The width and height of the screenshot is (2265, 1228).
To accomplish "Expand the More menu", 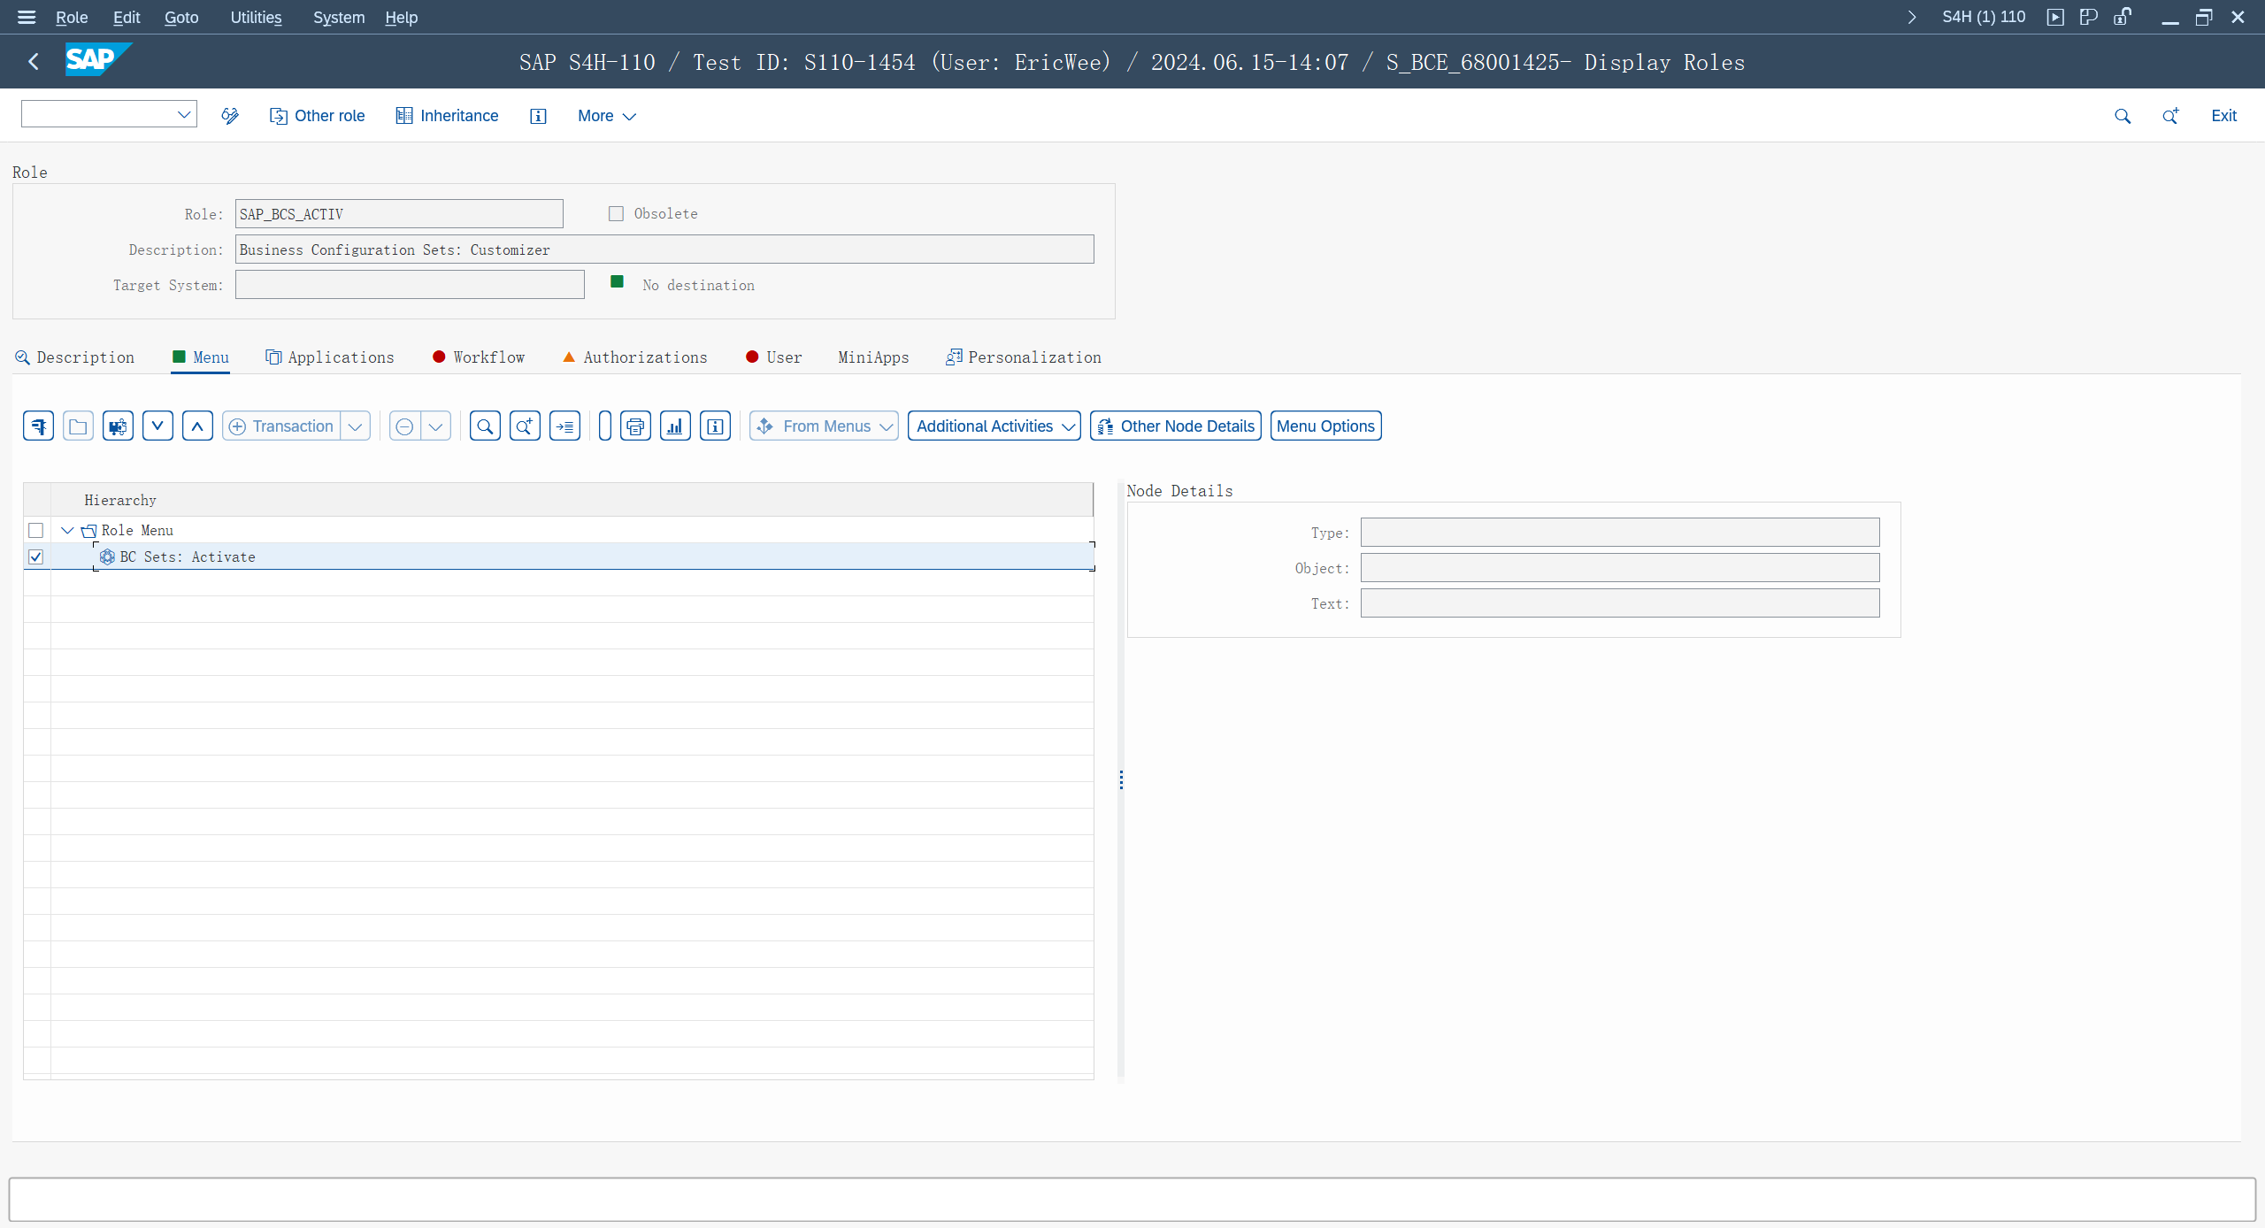I will 606,116.
